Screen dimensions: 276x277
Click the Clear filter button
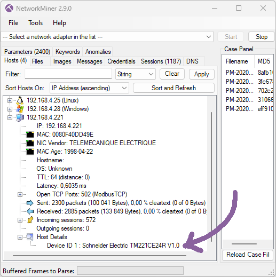tap(172, 74)
